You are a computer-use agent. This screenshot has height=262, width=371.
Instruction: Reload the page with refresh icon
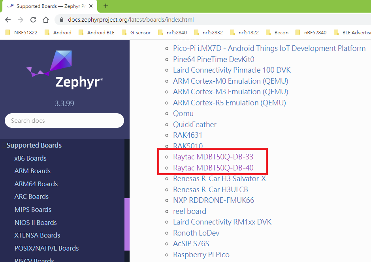(33, 20)
